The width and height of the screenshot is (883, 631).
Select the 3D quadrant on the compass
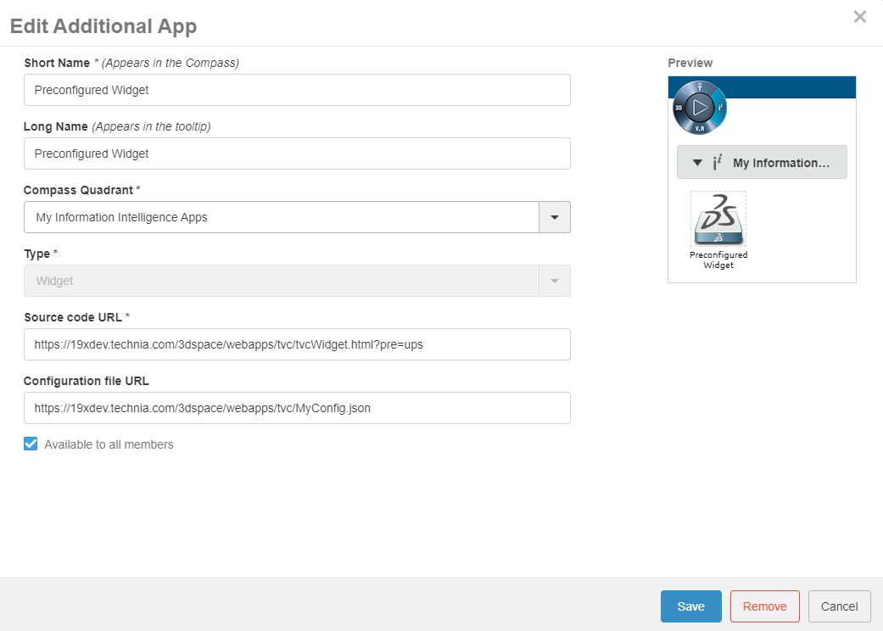679,109
